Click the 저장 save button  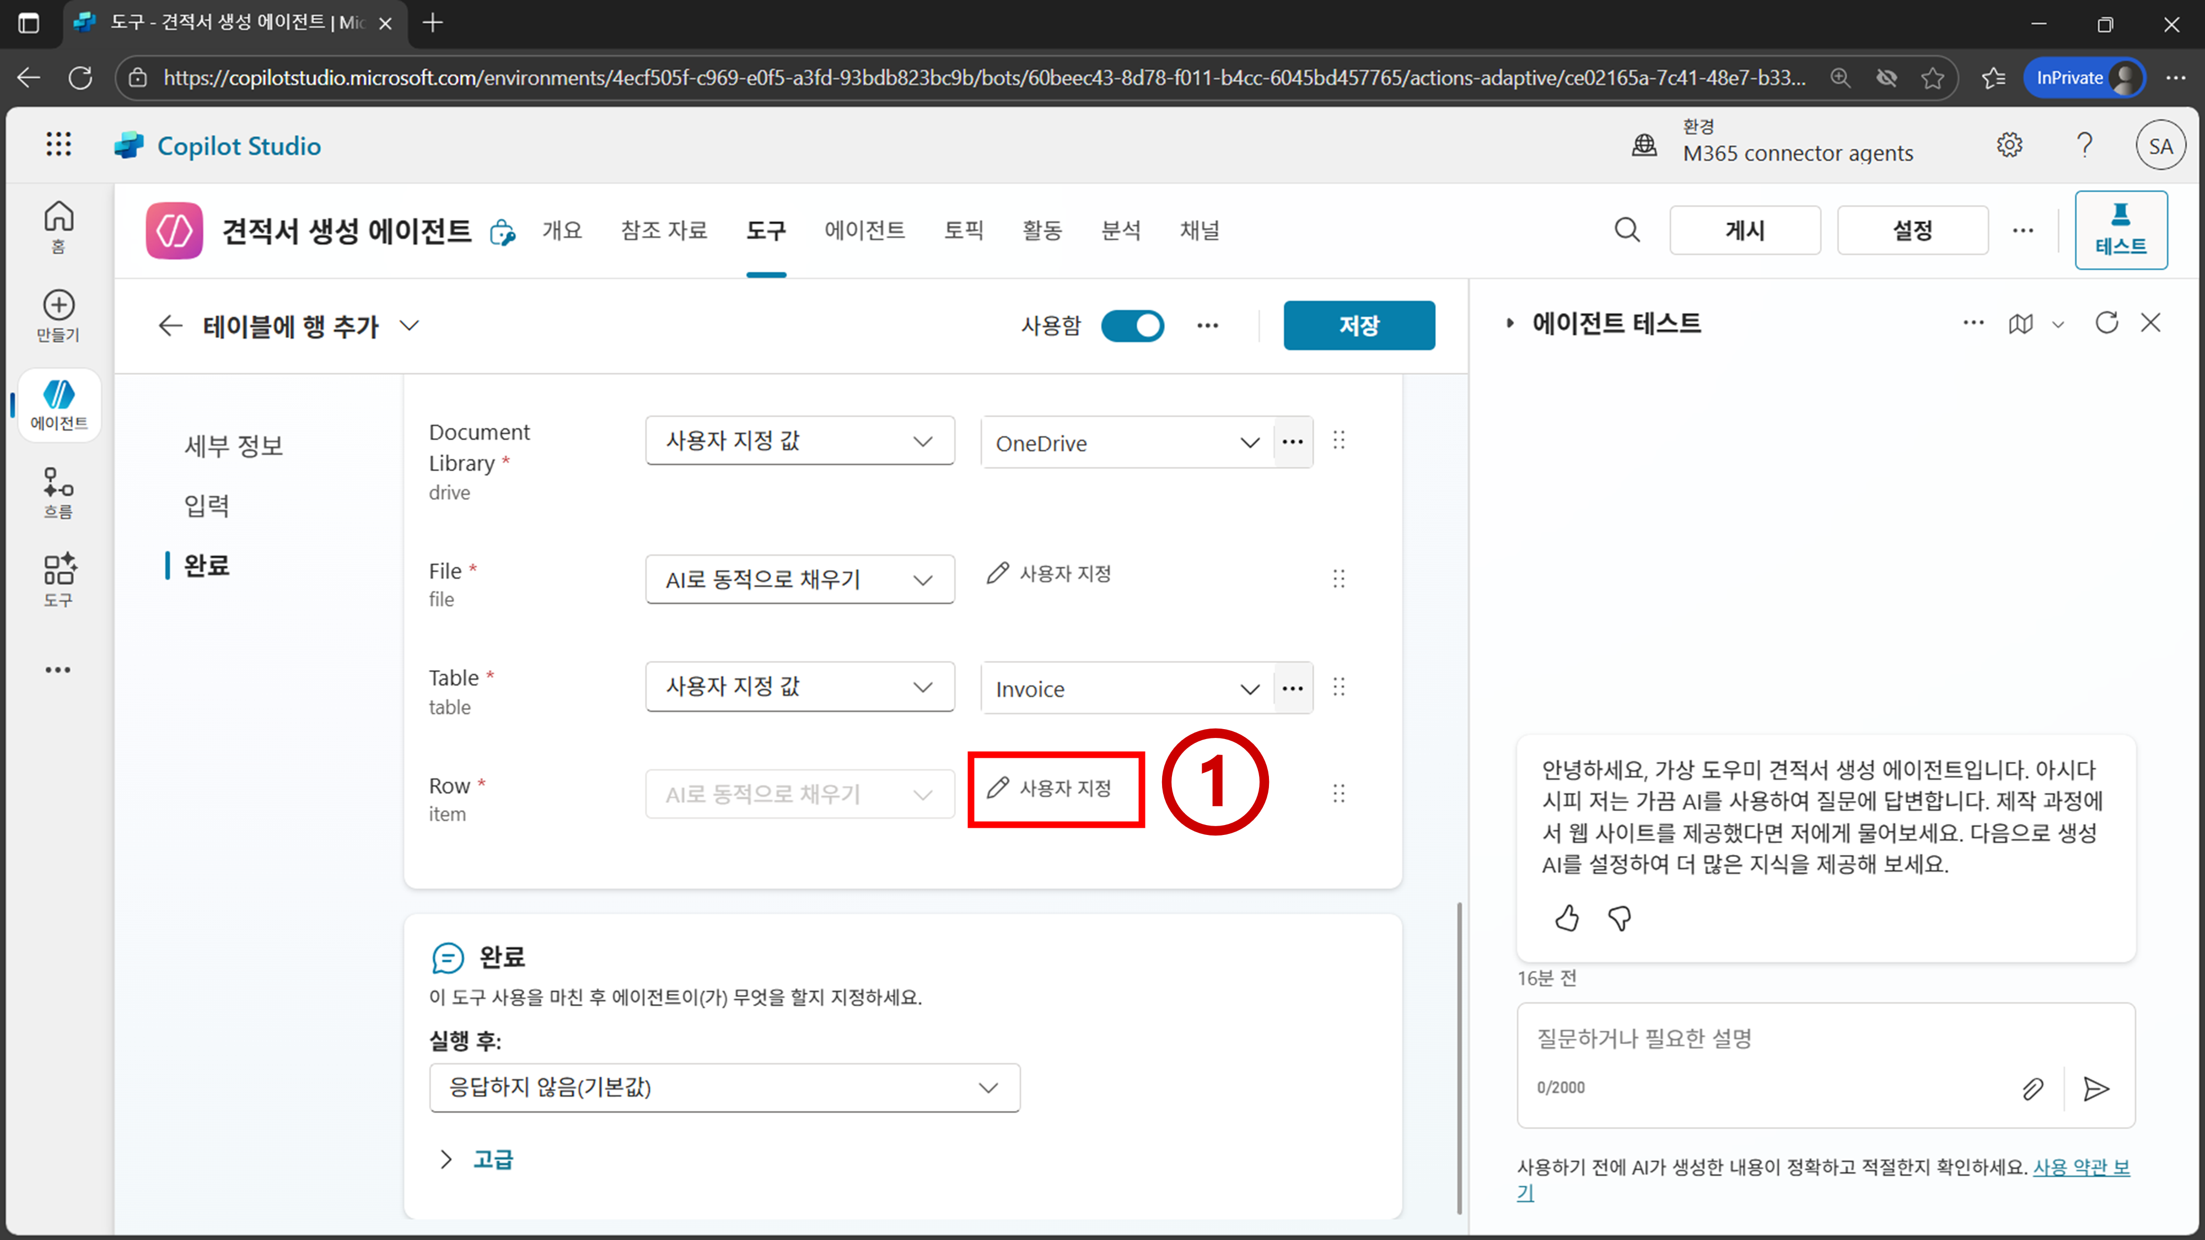(1358, 325)
